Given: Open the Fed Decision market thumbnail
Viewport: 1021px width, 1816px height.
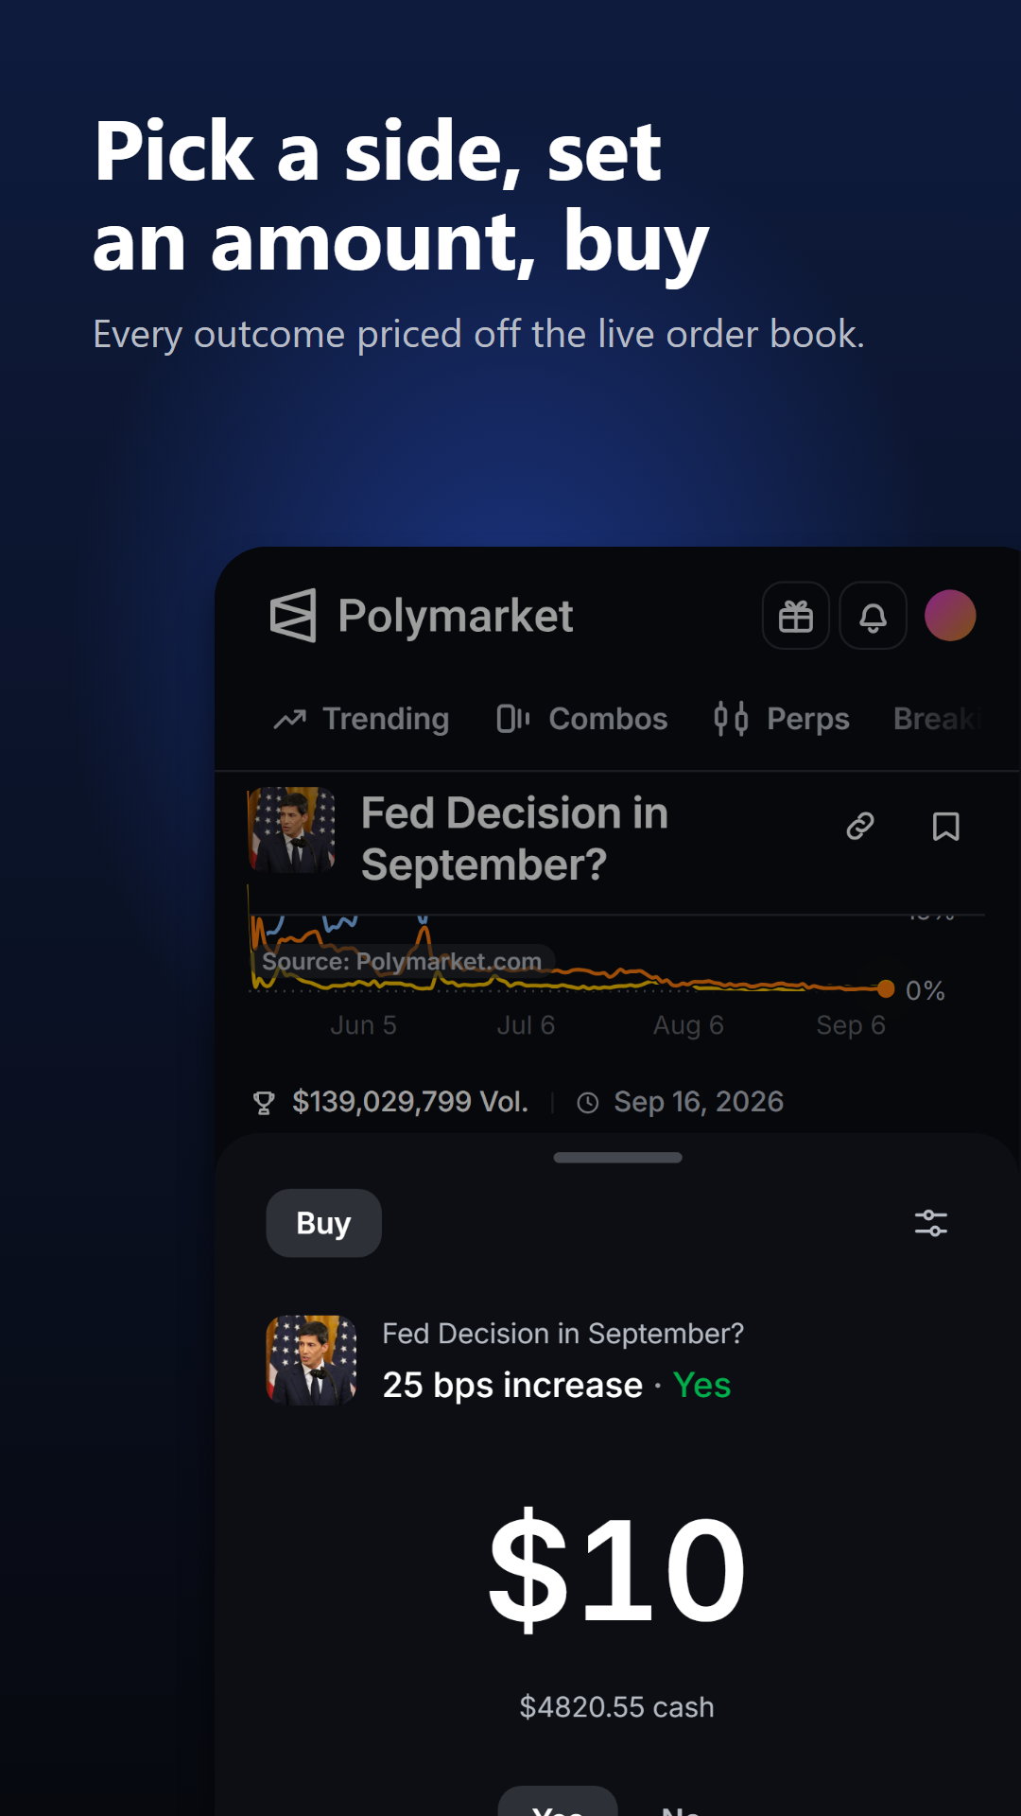Looking at the screenshot, I should pyautogui.click(x=291, y=829).
